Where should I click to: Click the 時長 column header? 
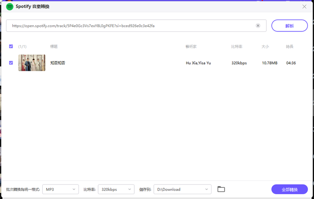[x=290, y=47]
